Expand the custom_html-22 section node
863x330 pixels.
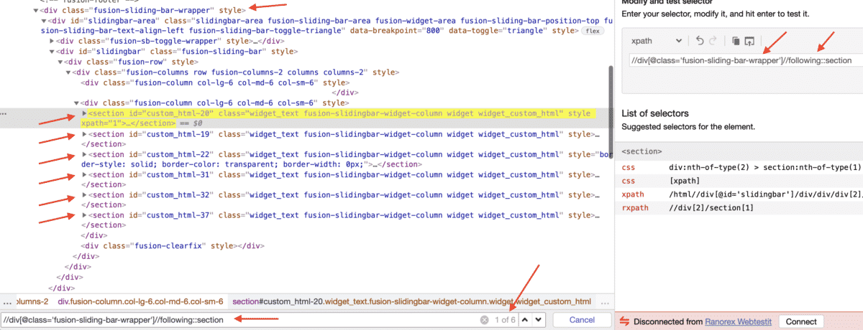[85, 154]
